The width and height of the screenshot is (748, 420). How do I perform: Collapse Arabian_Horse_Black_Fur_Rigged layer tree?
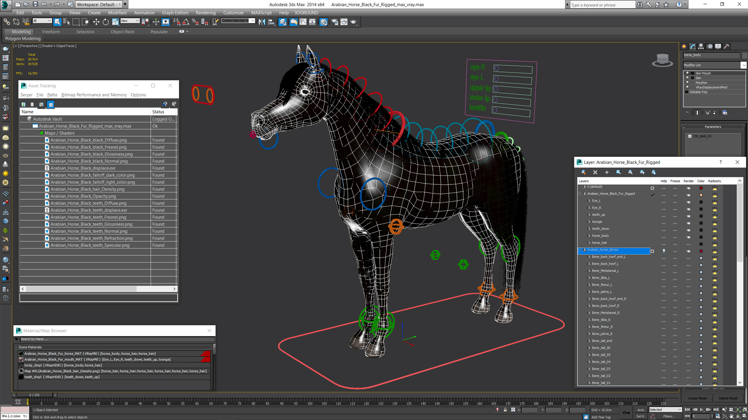click(580, 194)
